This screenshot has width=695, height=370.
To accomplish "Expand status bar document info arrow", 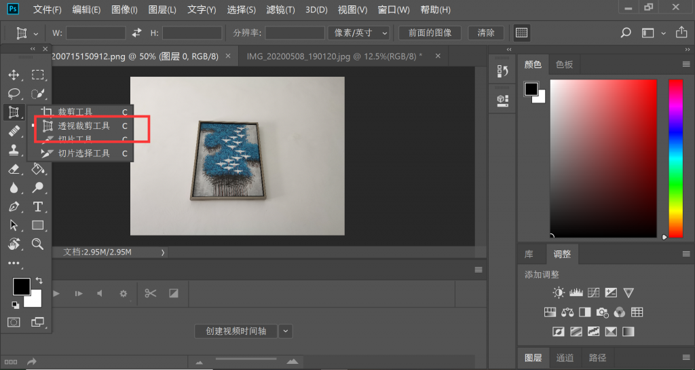I will [x=163, y=252].
